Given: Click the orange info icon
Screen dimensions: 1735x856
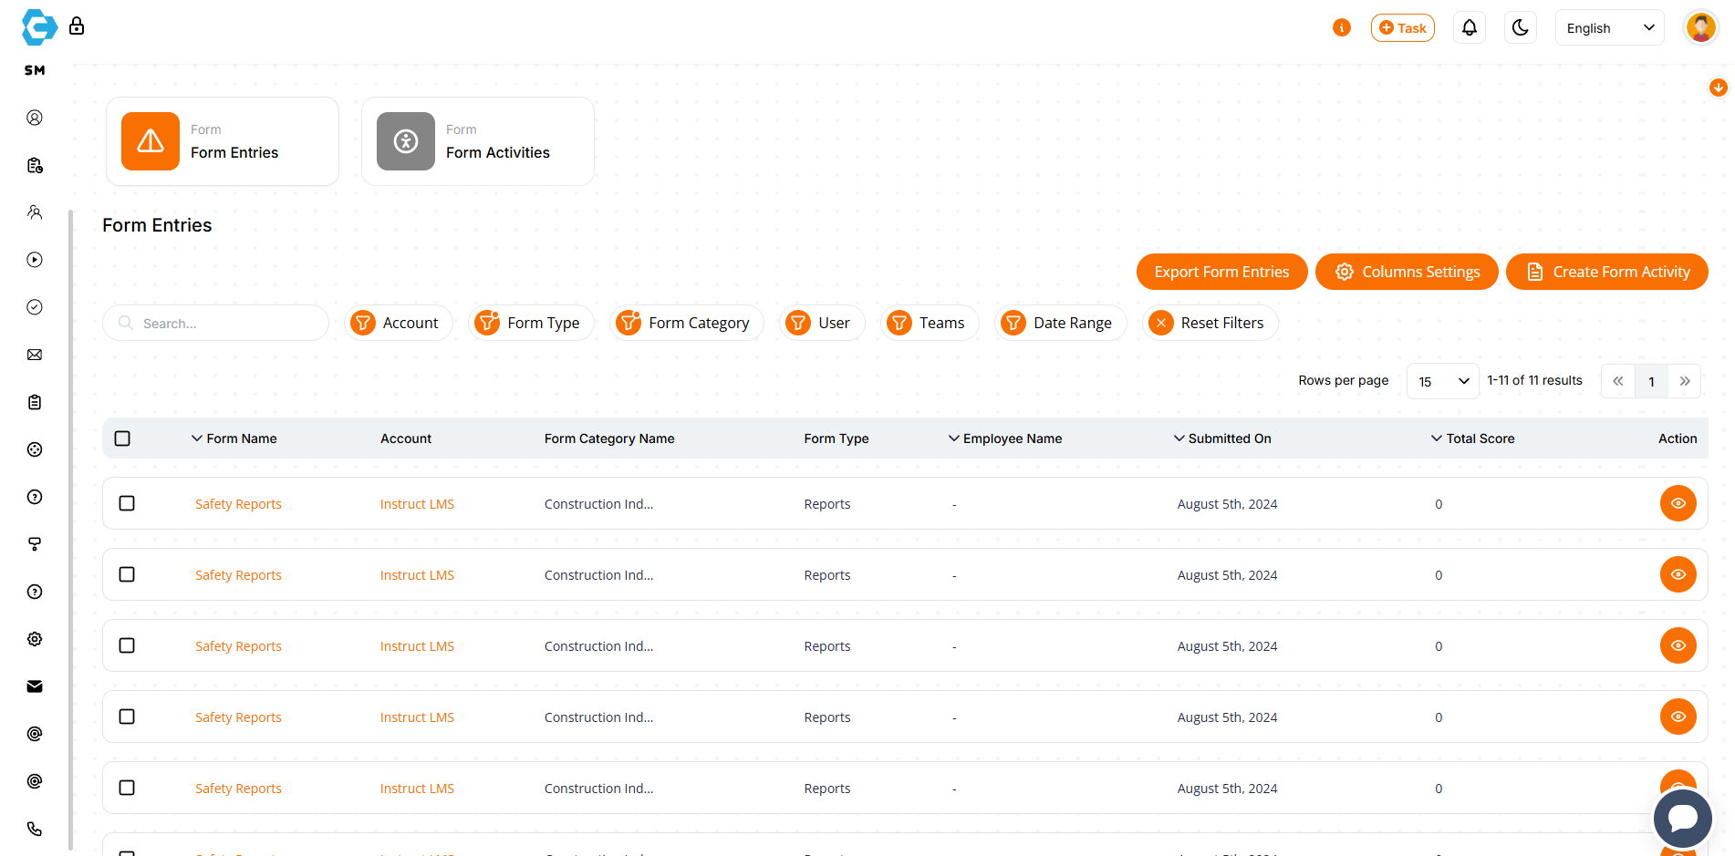Looking at the screenshot, I should [x=1341, y=28].
